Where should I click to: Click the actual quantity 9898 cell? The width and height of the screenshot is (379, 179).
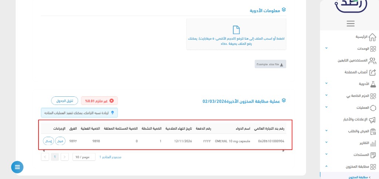(x=96, y=141)
